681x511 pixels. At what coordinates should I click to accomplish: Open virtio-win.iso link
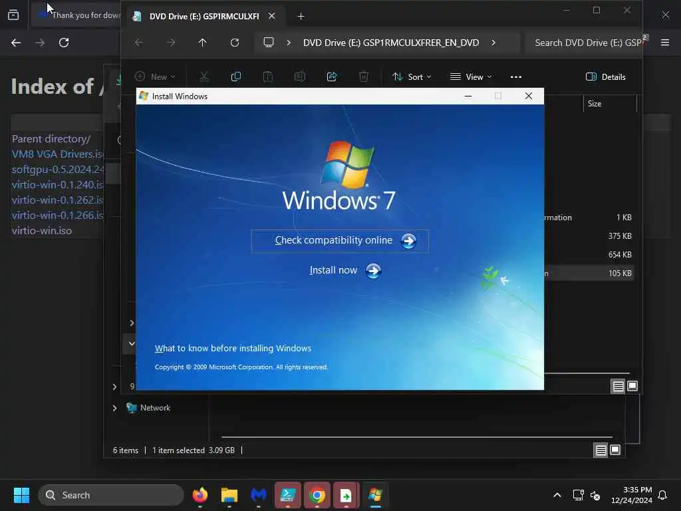coord(42,230)
